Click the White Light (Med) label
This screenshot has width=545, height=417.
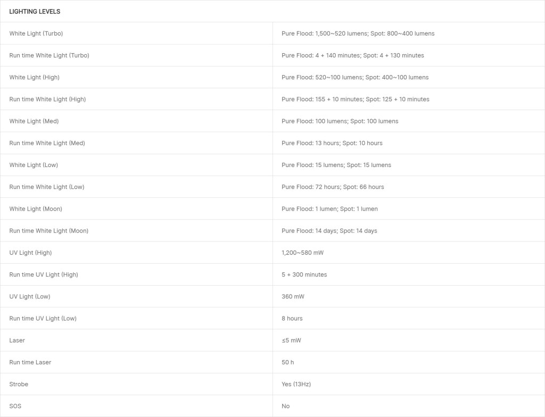click(34, 121)
